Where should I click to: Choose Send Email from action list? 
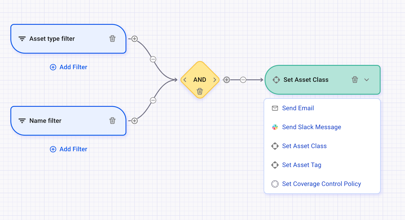coord(298,108)
